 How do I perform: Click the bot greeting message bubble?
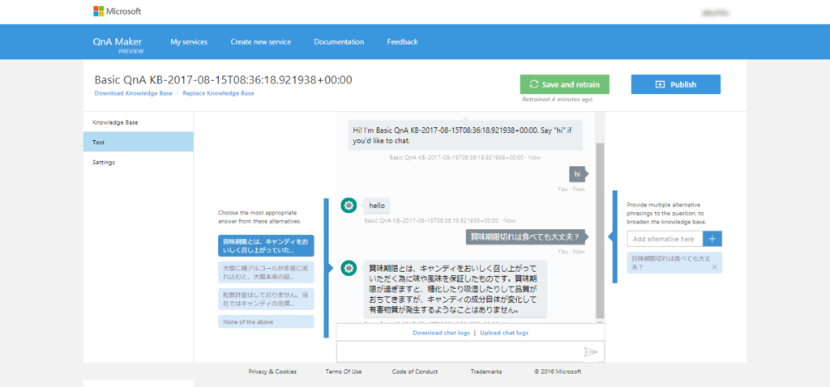click(x=465, y=135)
